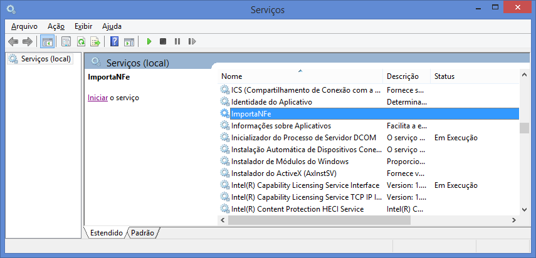
Task: Click the Export List toolbar icon
Action: pos(95,42)
